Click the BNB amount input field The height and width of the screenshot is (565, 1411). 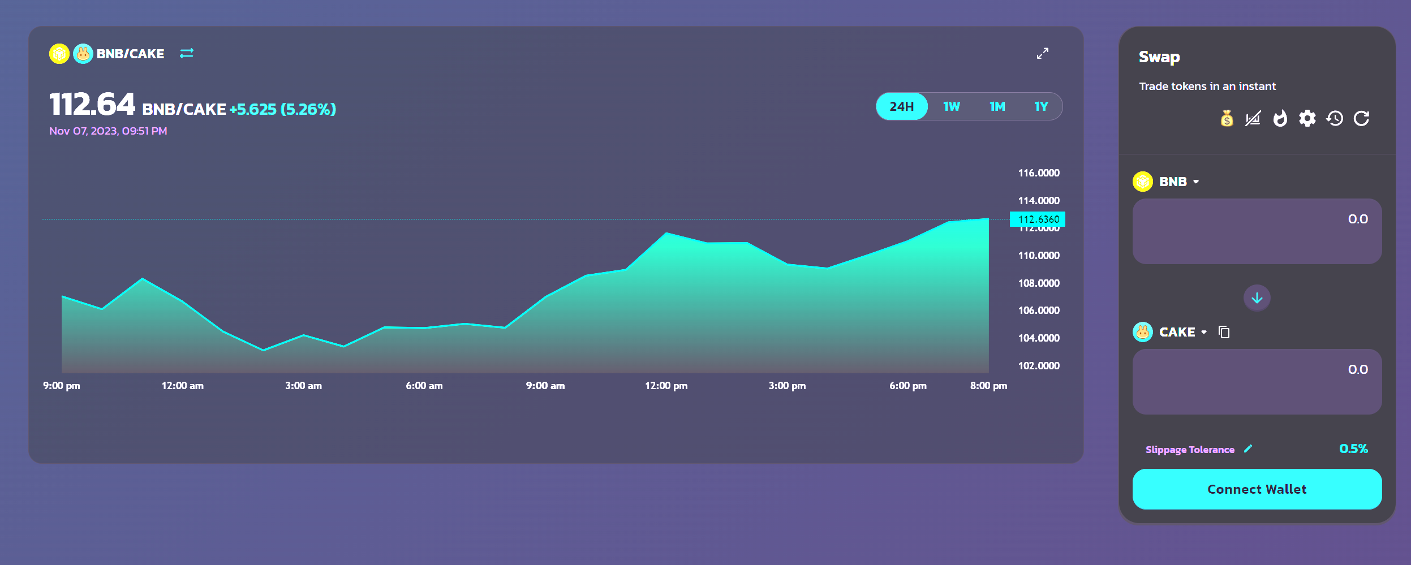coord(1257,231)
